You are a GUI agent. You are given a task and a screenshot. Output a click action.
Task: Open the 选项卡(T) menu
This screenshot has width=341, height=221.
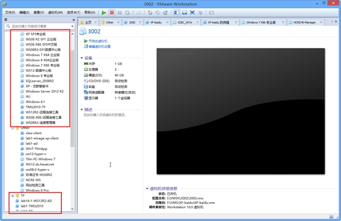tap(73, 12)
